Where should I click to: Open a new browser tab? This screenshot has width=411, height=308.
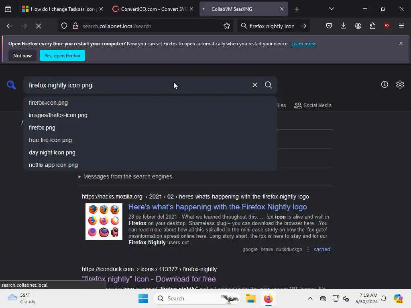click(x=297, y=9)
